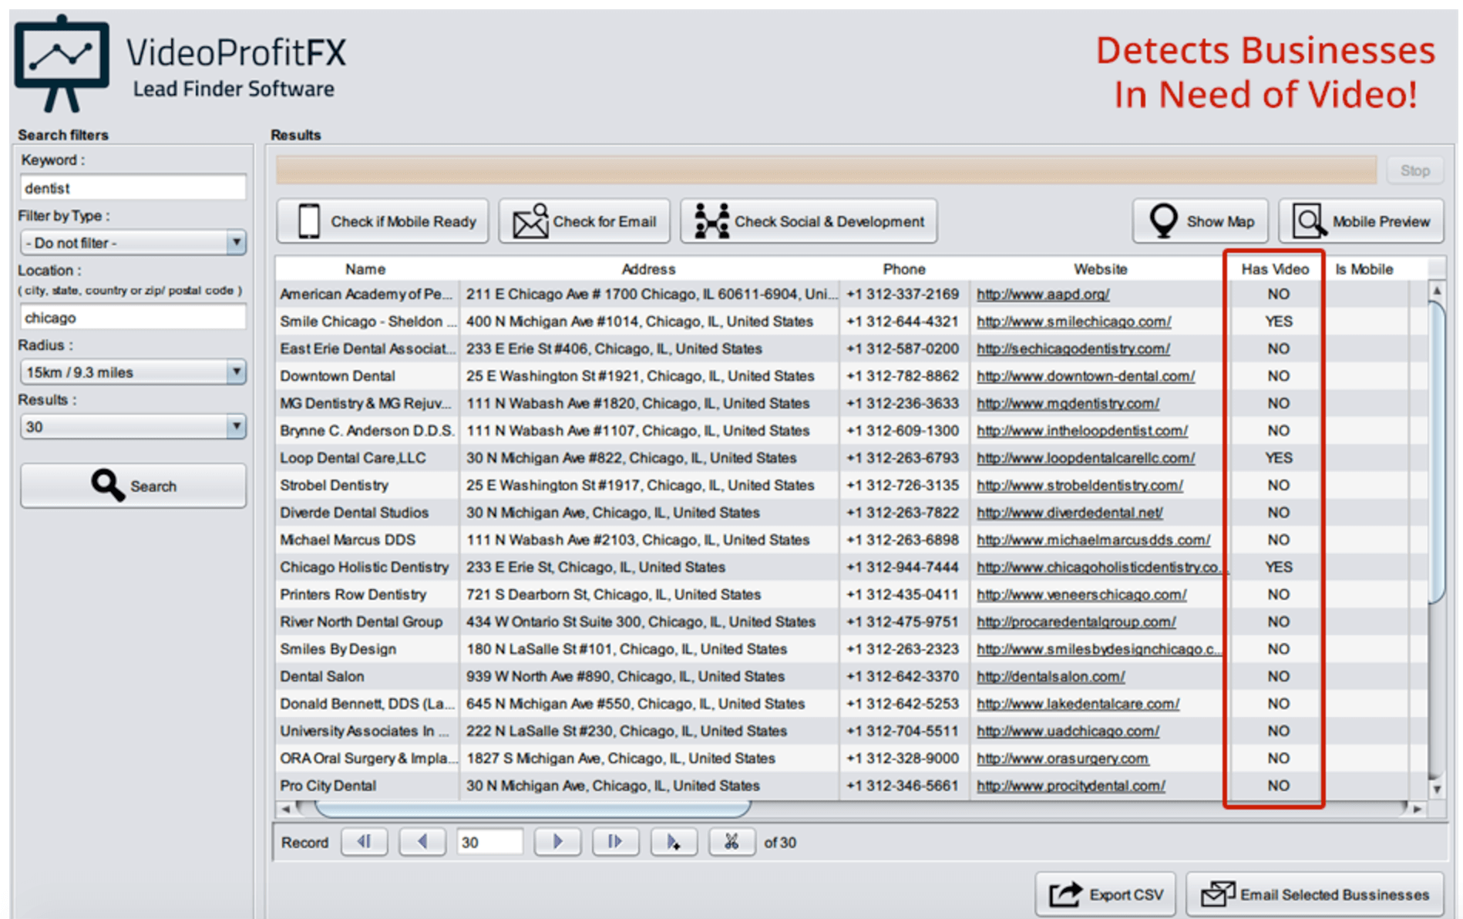Sort by the Website column header
This screenshot has width=1463, height=919.
point(1100,269)
